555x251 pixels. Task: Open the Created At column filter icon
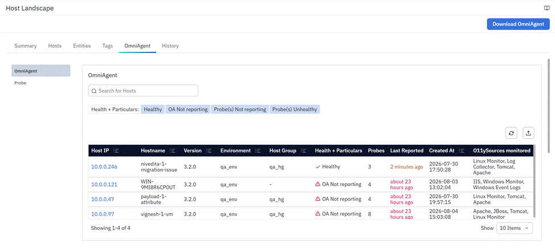point(462,151)
